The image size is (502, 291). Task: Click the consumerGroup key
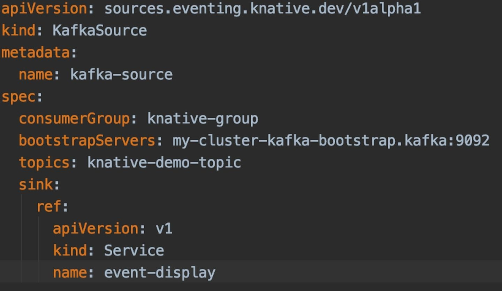point(74,119)
